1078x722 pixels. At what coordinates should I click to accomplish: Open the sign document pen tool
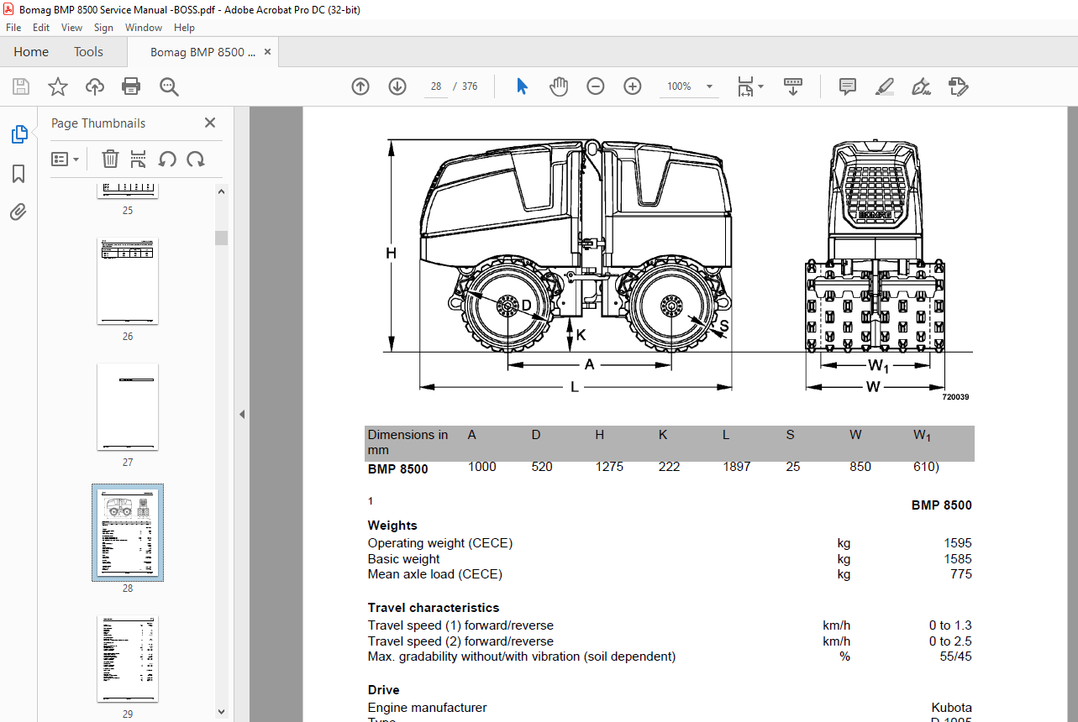click(x=921, y=86)
